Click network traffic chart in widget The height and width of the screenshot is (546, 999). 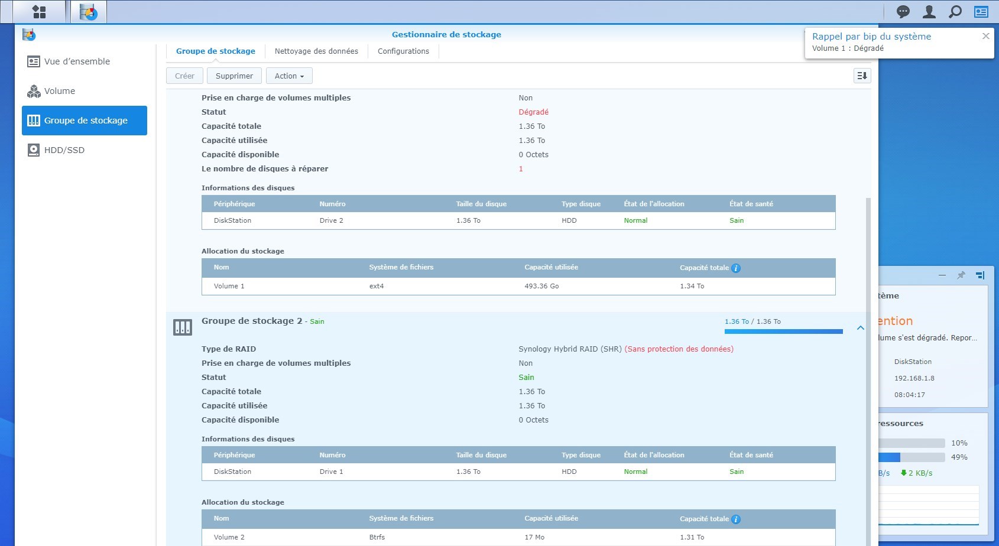[x=929, y=506]
